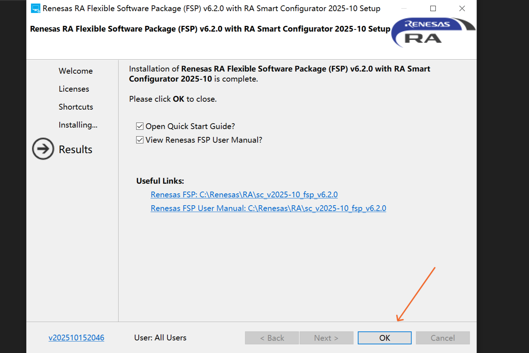Screen dimensions: 529x353
Task: Click the Back button
Action: [272, 338]
